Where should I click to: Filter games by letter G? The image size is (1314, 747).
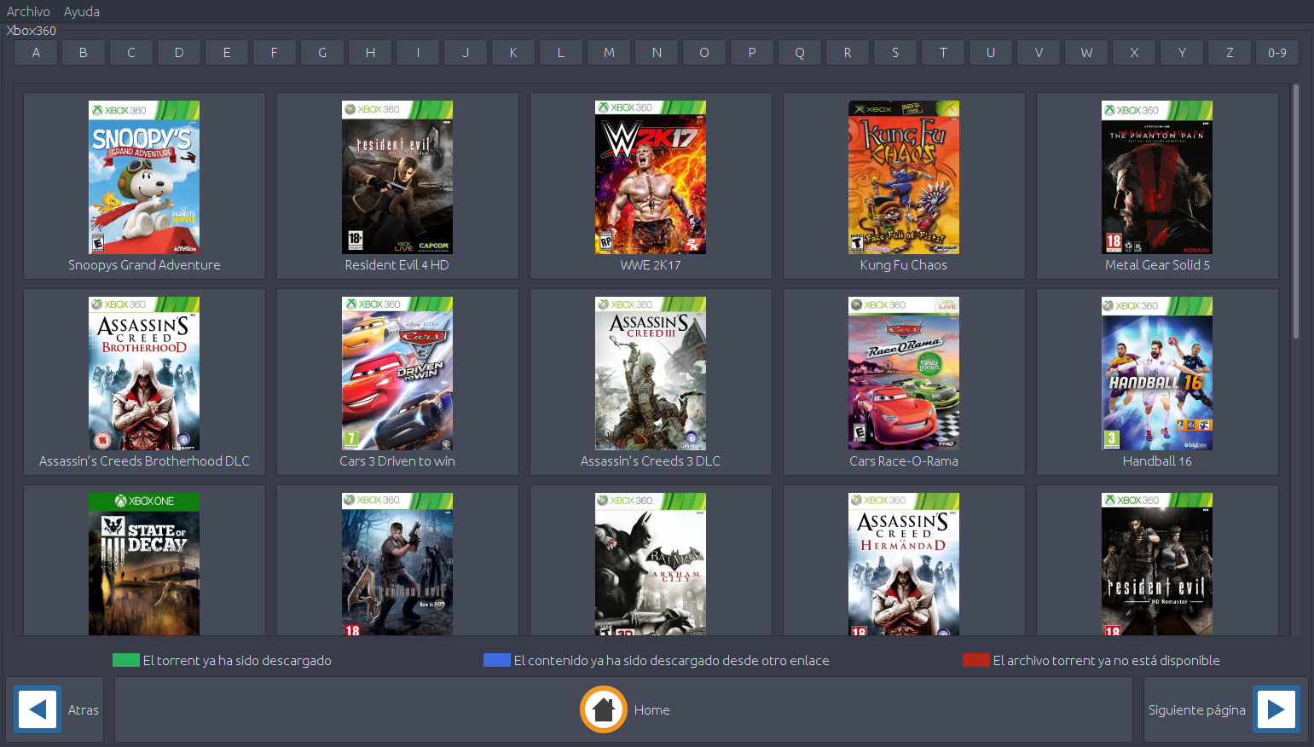(322, 53)
